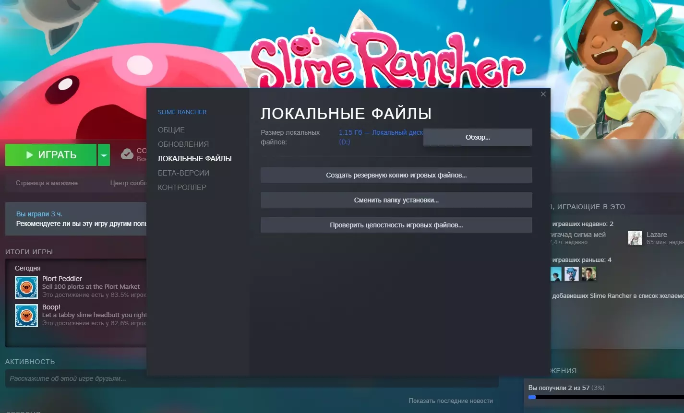684x413 pixels.
Task: Click Создать резервную копию игровых файлов
Action: [x=396, y=175]
